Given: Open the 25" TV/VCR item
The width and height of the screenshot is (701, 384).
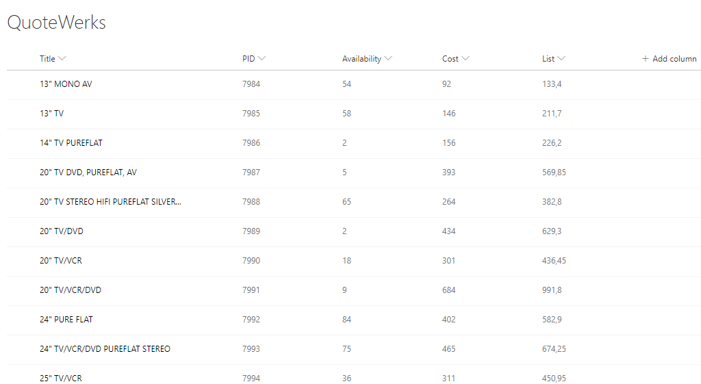Looking at the screenshot, I should click(61, 379).
